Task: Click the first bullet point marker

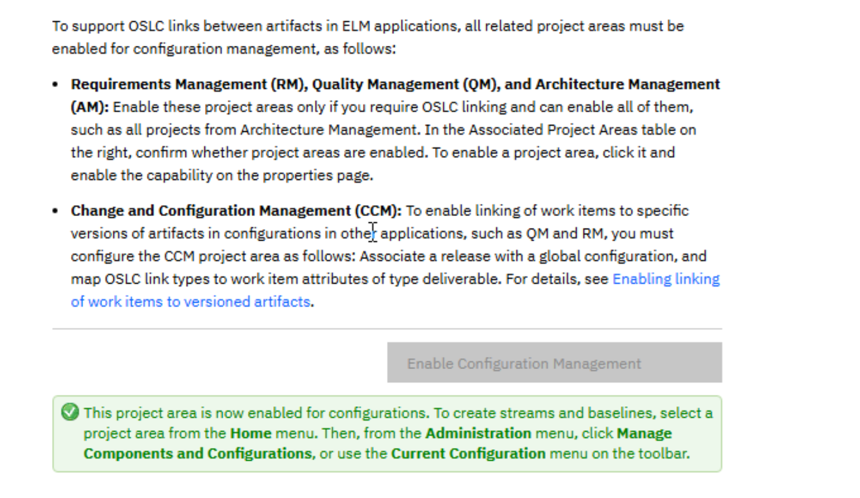Action: pos(55,84)
